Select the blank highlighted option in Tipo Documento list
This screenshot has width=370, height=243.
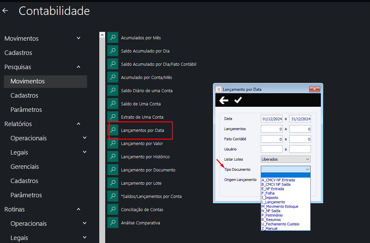[286, 175]
